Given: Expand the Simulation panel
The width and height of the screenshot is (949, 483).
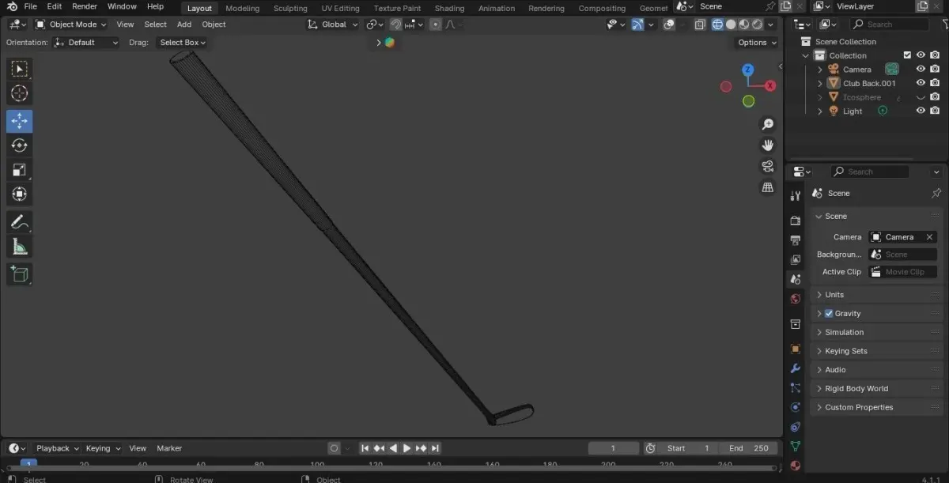Looking at the screenshot, I should point(878,332).
